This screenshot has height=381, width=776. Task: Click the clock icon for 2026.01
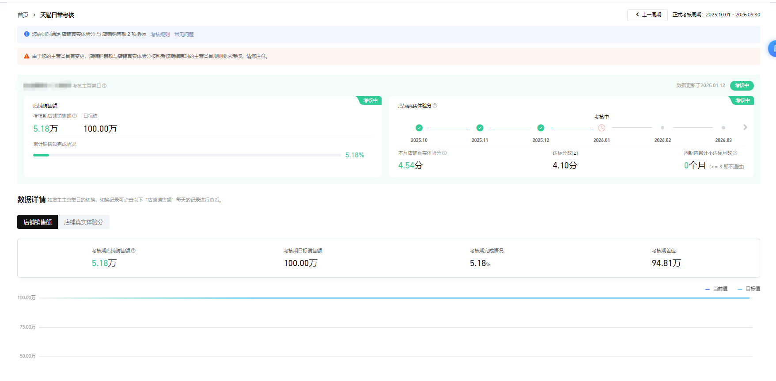[x=602, y=128]
